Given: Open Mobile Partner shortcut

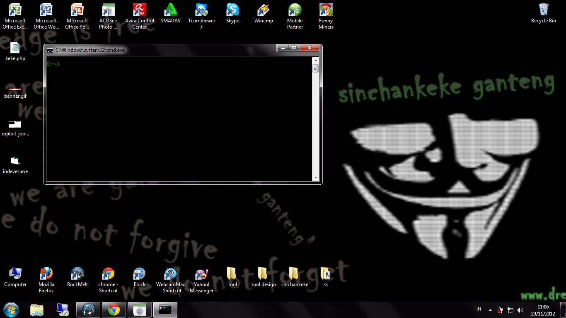Looking at the screenshot, I should 295,16.
